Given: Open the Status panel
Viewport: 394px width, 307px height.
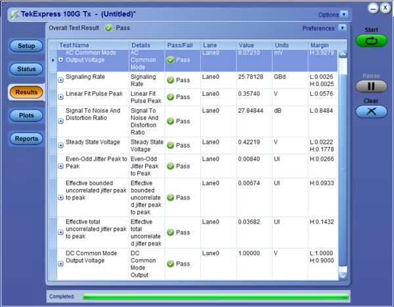Looking at the screenshot, I should coord(26,69).
